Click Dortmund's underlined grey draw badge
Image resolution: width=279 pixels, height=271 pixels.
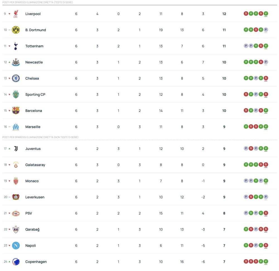tap(266, 30)
